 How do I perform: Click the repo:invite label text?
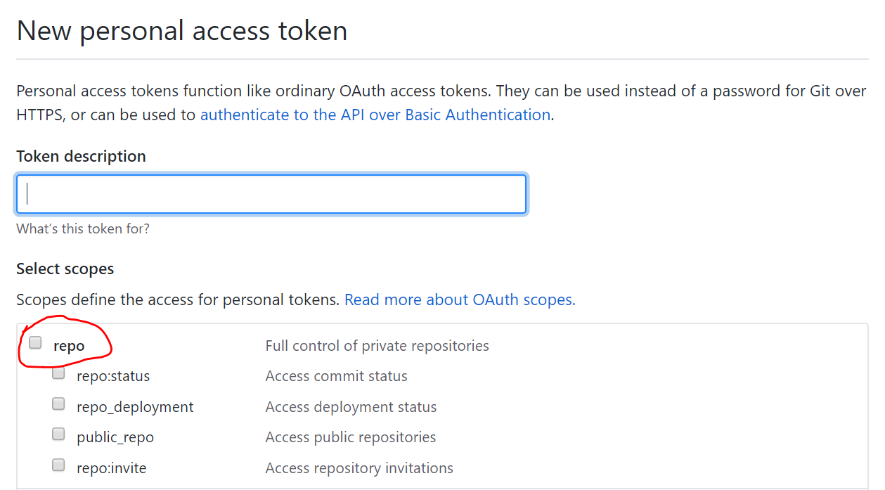point(112,468)
